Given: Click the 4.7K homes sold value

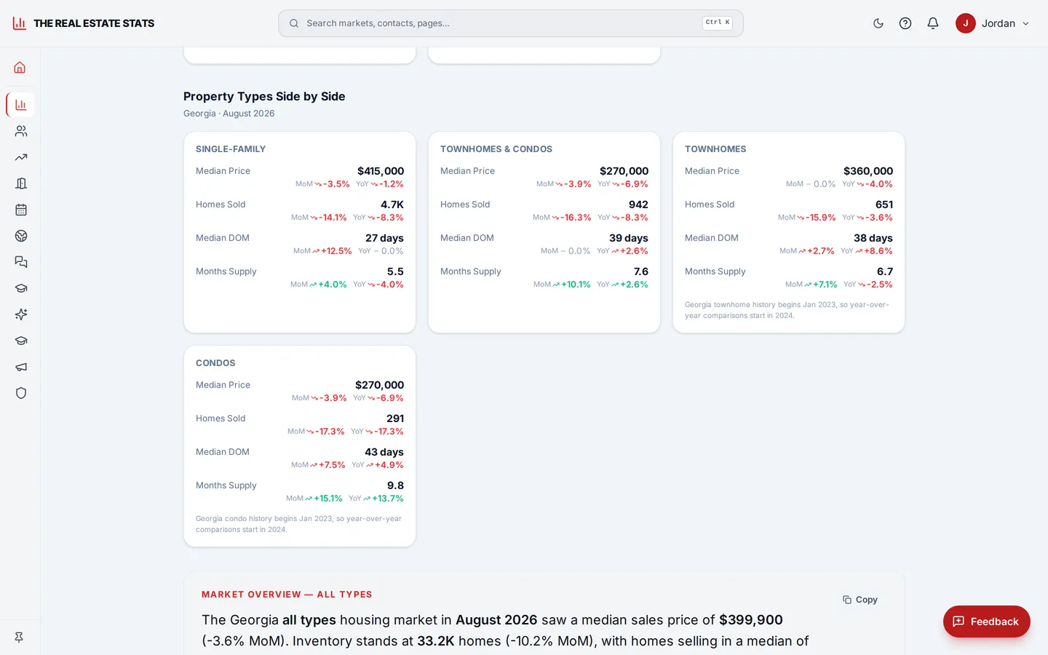Looking at the screenshot, I should pos(392,205).
